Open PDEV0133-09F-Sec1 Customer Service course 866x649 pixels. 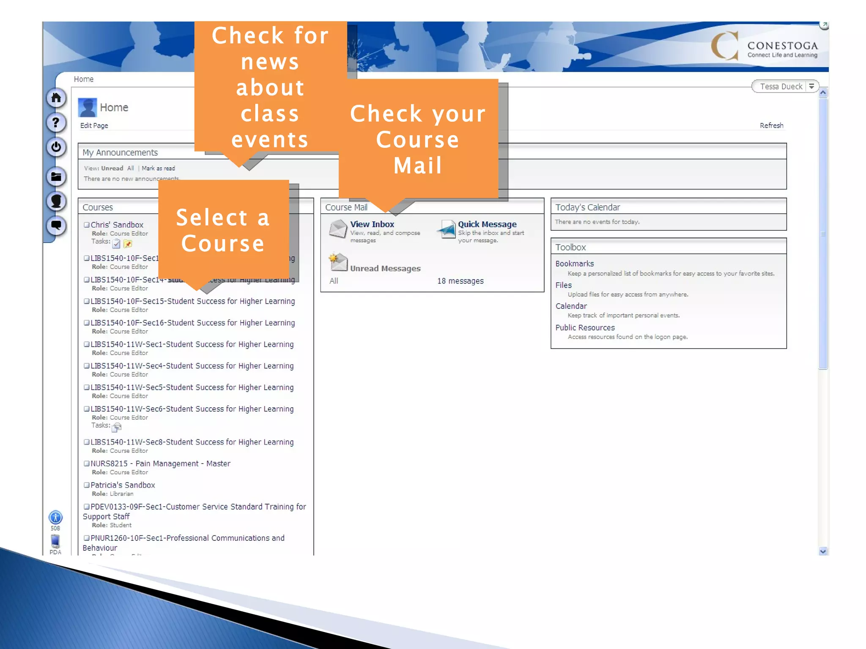(195, 511)
